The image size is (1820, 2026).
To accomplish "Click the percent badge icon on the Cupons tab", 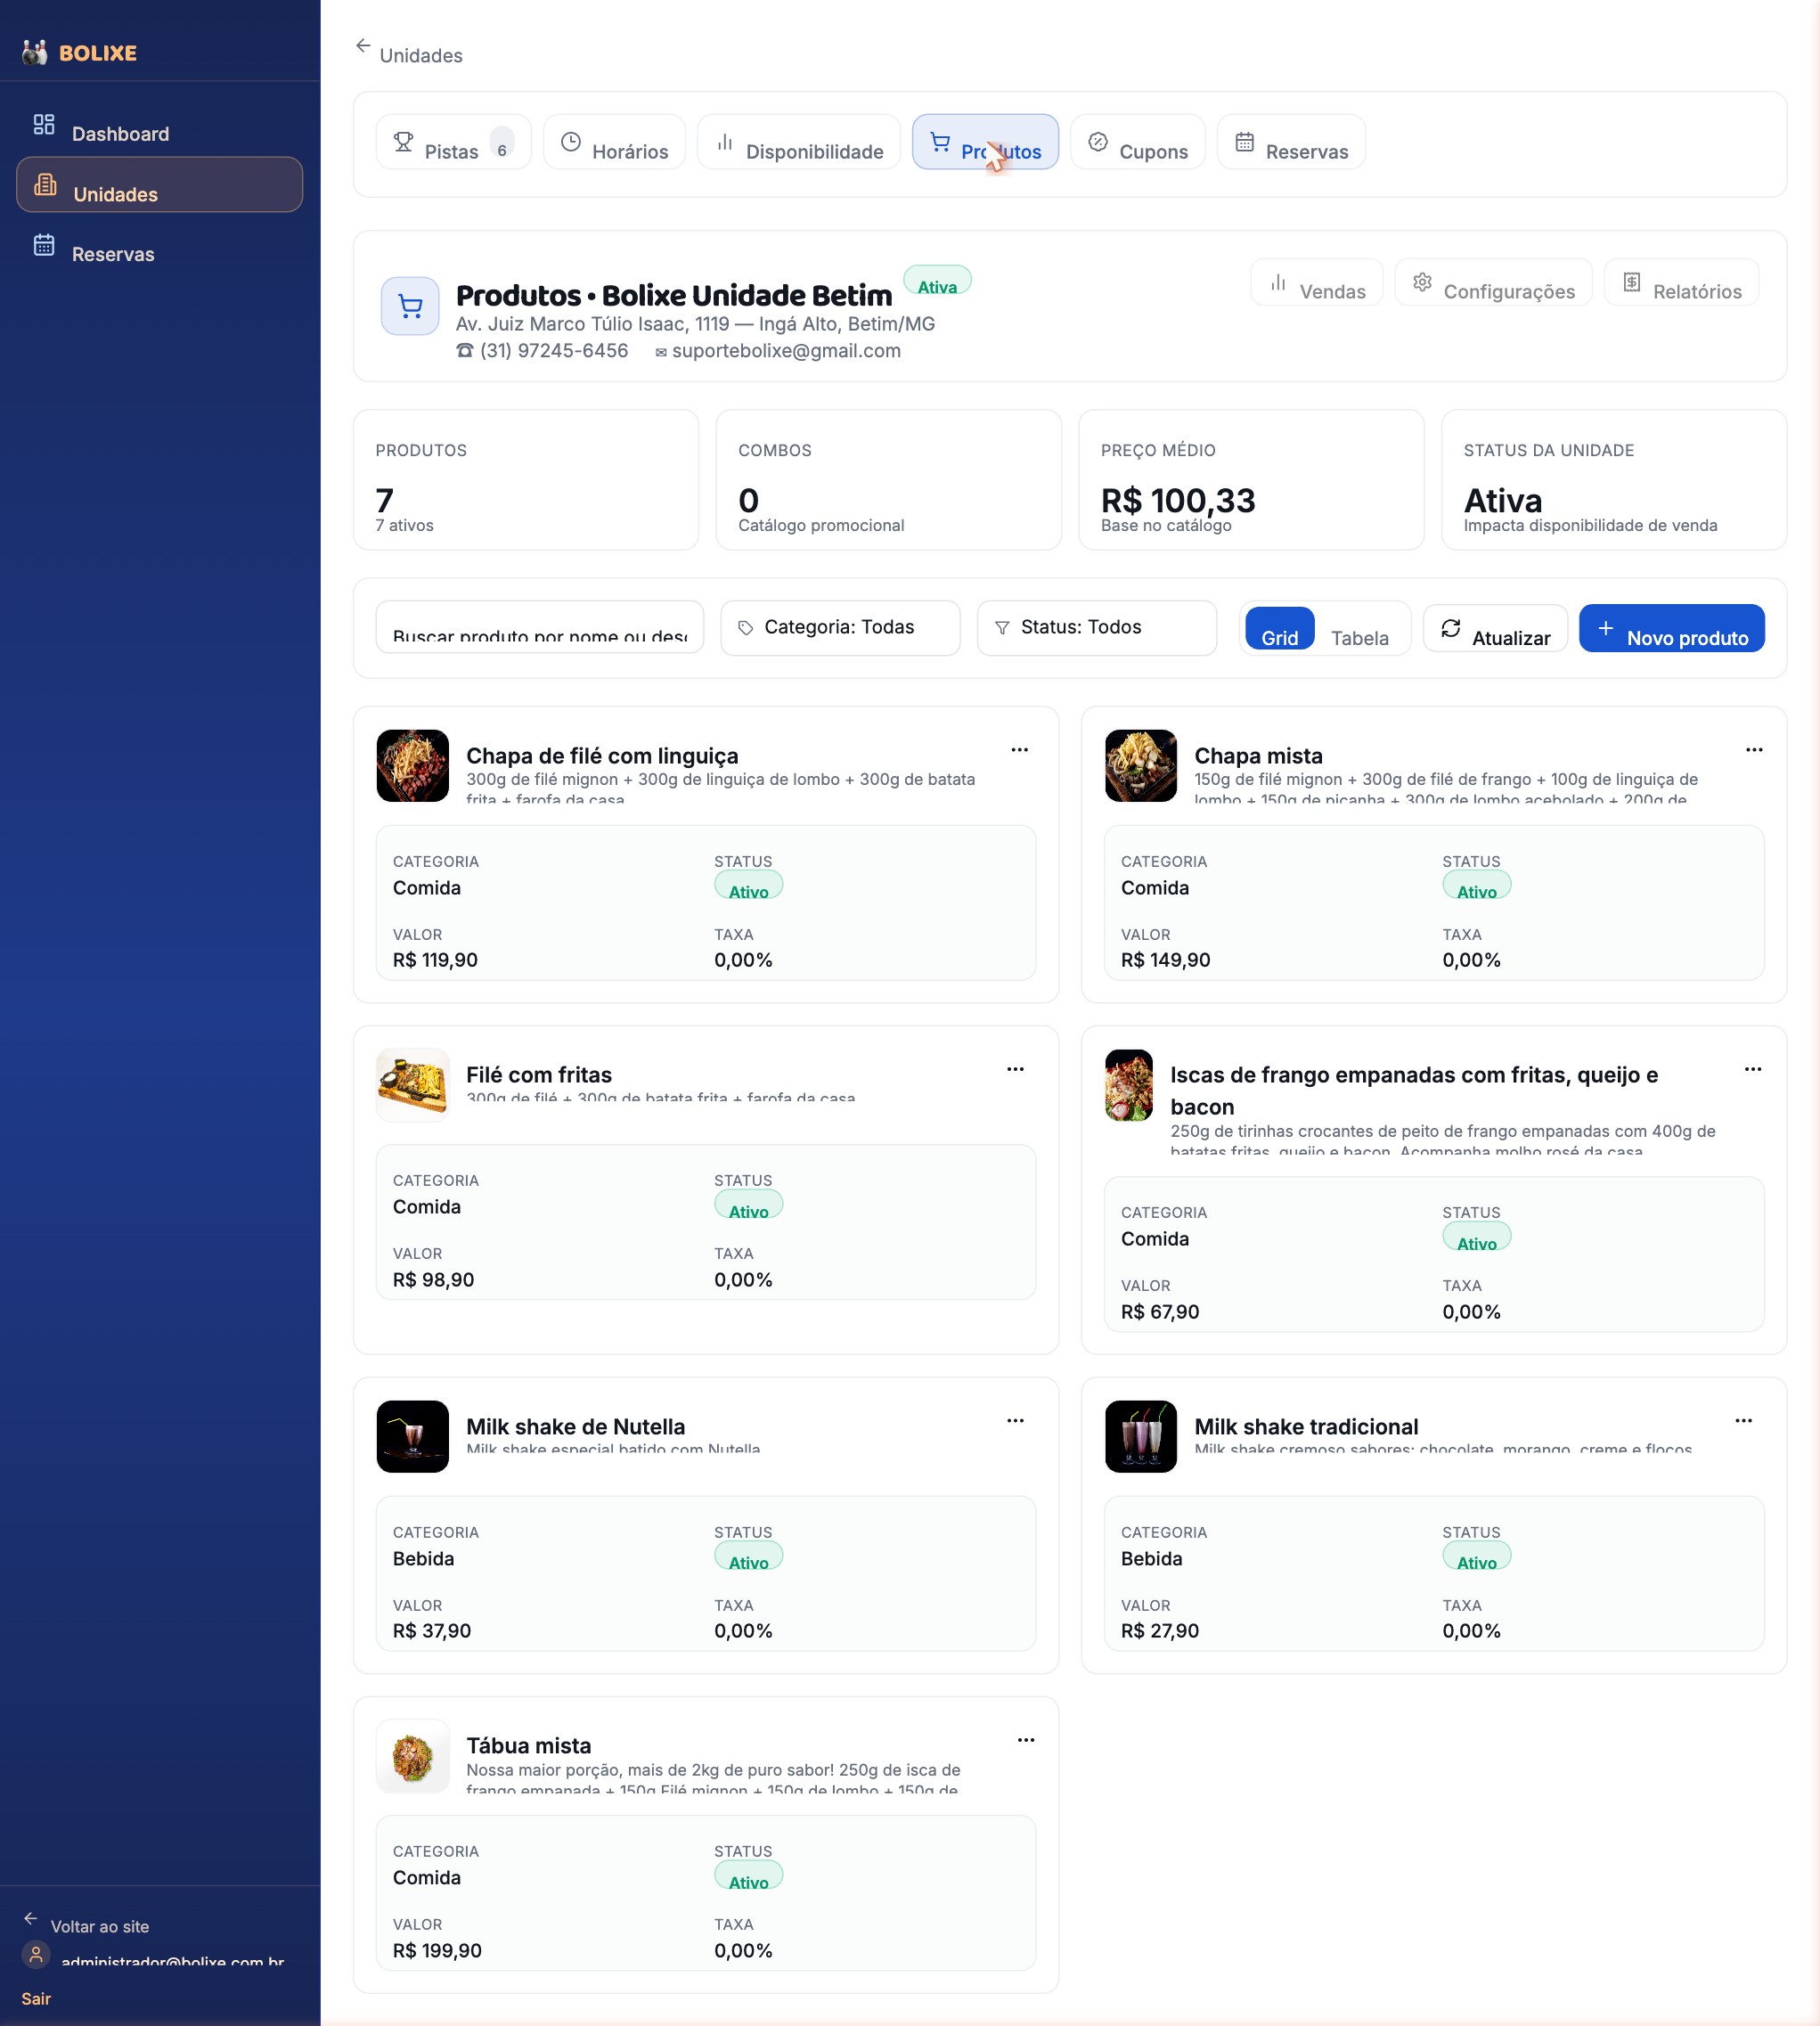I will point(1098,142).
